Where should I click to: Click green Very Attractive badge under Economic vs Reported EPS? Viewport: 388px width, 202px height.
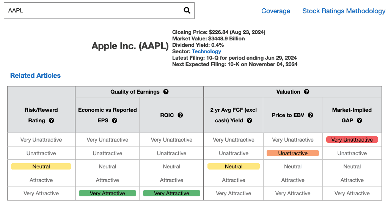click(107, 193)
